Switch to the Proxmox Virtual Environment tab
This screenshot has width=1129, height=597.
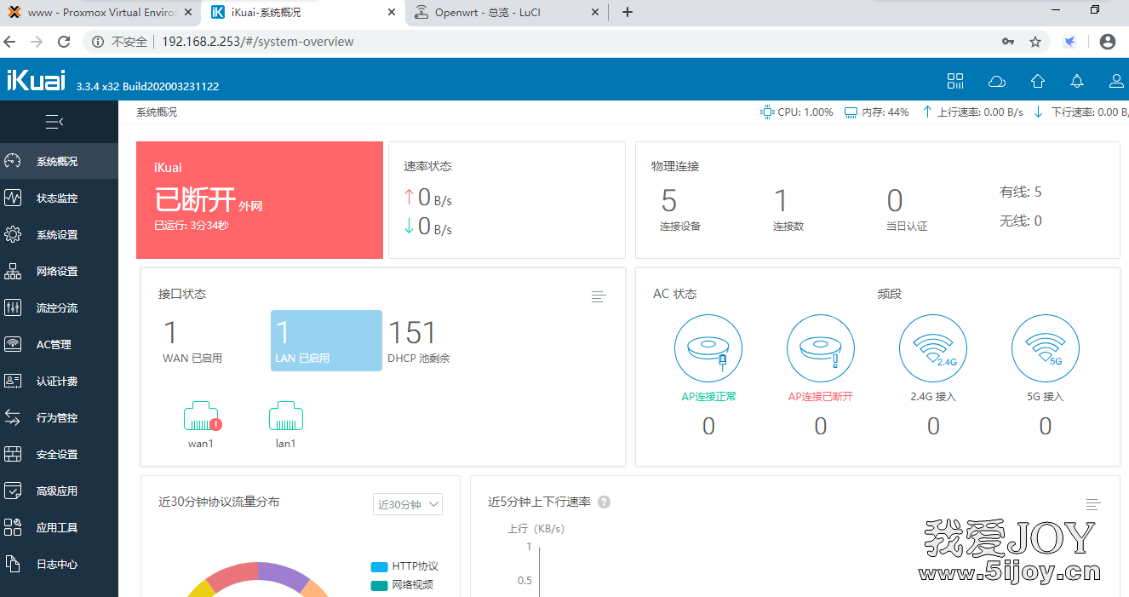pyautogui.click(x=100, y=13)
